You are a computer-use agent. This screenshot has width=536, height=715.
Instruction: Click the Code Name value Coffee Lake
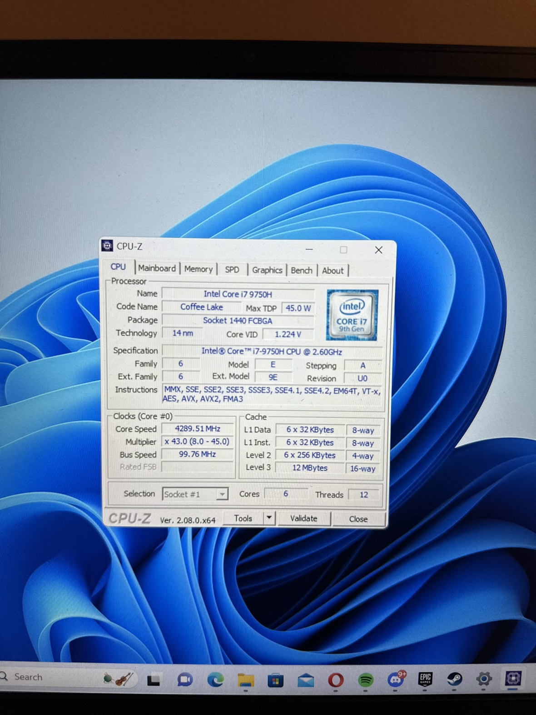202,307
